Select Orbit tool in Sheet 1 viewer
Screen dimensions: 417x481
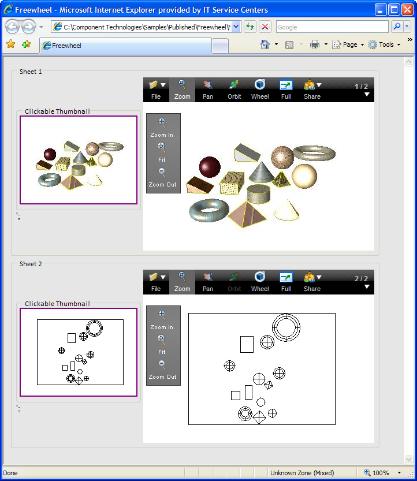(234, 90)
